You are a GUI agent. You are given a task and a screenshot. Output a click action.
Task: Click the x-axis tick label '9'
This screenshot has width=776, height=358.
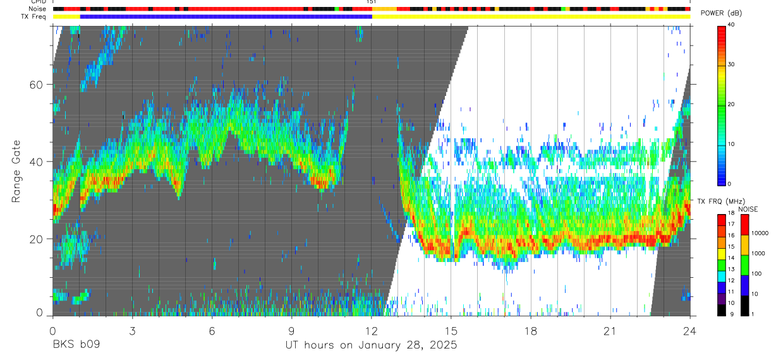pyautogui.click(x=291, y=330)
